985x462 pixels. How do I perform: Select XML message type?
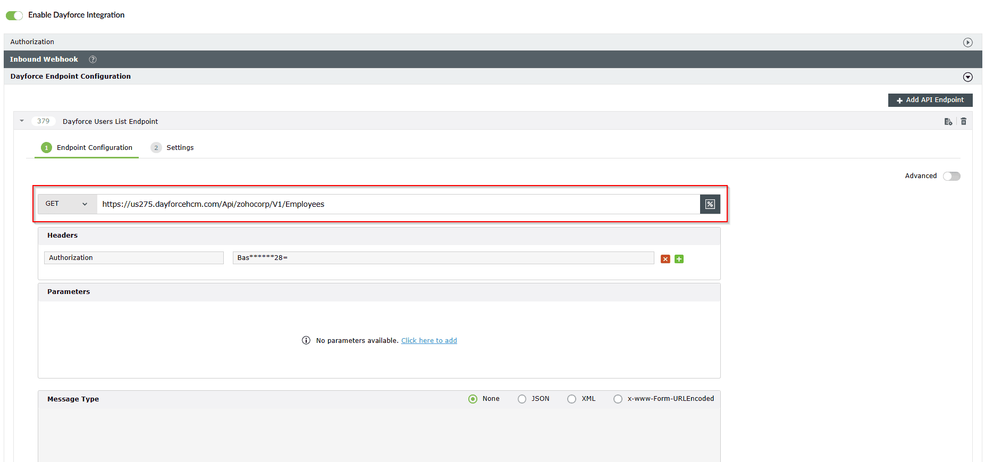[x=571, y=399]
